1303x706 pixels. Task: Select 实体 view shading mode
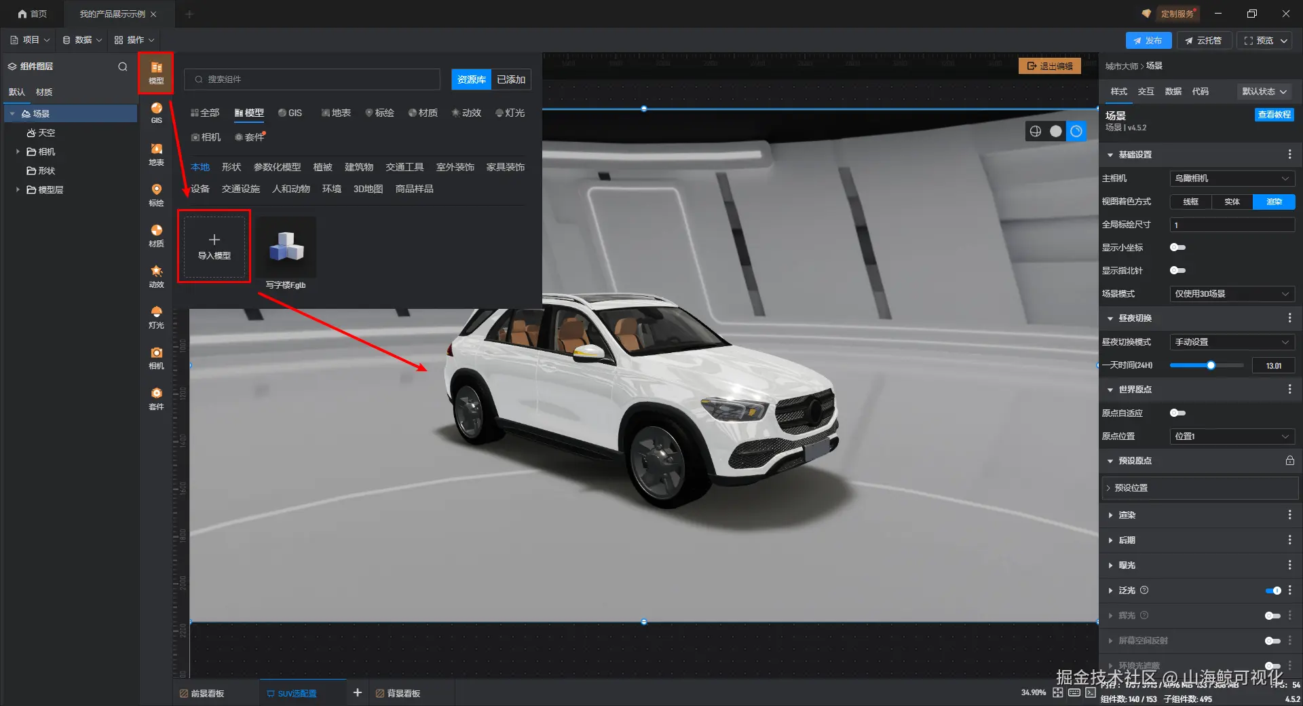click(x=1232, y=202)
